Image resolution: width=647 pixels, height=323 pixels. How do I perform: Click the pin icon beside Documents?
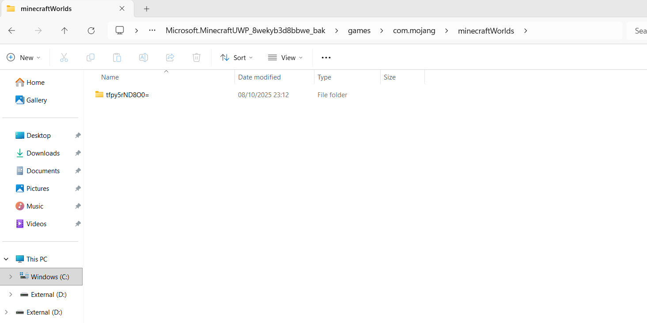pos(78,171)
